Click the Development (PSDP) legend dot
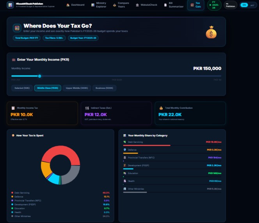Image resolution: width=259 pixels, height=223 pixels. [x=12, y=205]
